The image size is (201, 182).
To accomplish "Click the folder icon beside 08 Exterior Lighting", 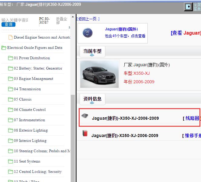I will coord(11,130).
